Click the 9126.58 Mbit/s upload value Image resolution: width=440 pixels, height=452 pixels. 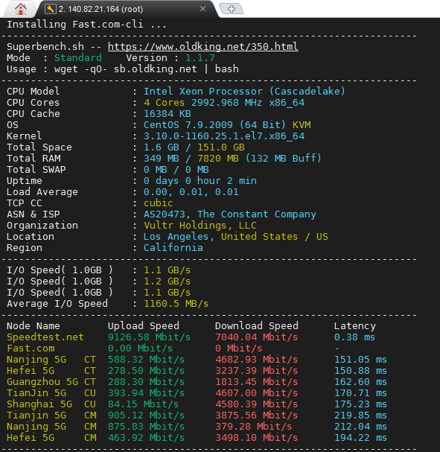[149, 337]
